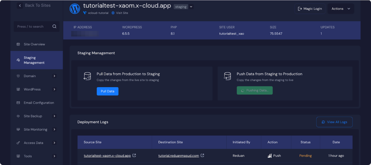Click the Pushing Data button

pyautogui.click(x=255, y=90)
